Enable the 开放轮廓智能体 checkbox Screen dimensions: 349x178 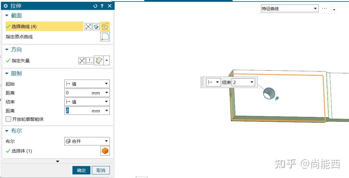click(8, 119)
